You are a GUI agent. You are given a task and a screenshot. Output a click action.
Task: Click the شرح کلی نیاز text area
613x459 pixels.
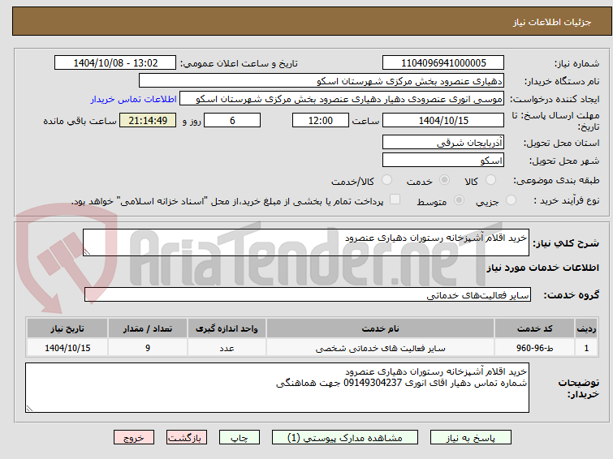coord(306,242)
